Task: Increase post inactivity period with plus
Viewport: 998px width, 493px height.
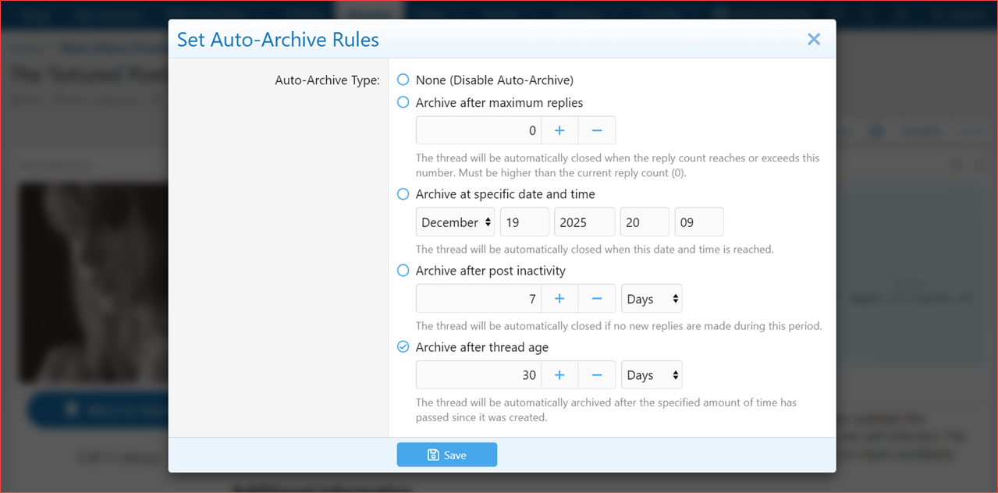Action: pyautogui.click(x=559, y=299)
